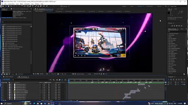Click the Home icon in the toolbar
This screenshot has height=105, width=188.
coord(3,6)
